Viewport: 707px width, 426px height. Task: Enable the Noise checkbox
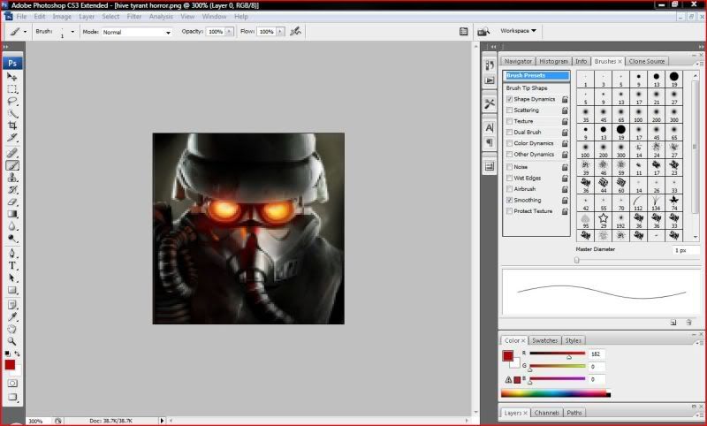pyautogui.click(x=510, y=167)
